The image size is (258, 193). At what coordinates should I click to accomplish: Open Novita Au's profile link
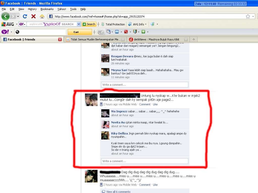coord(118,122)
